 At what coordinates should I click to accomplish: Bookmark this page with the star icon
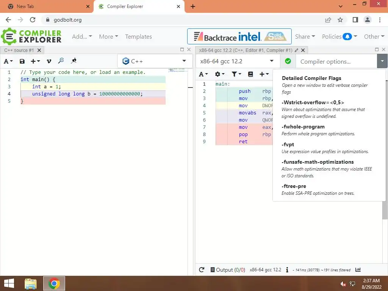click(x=340, y=20)
